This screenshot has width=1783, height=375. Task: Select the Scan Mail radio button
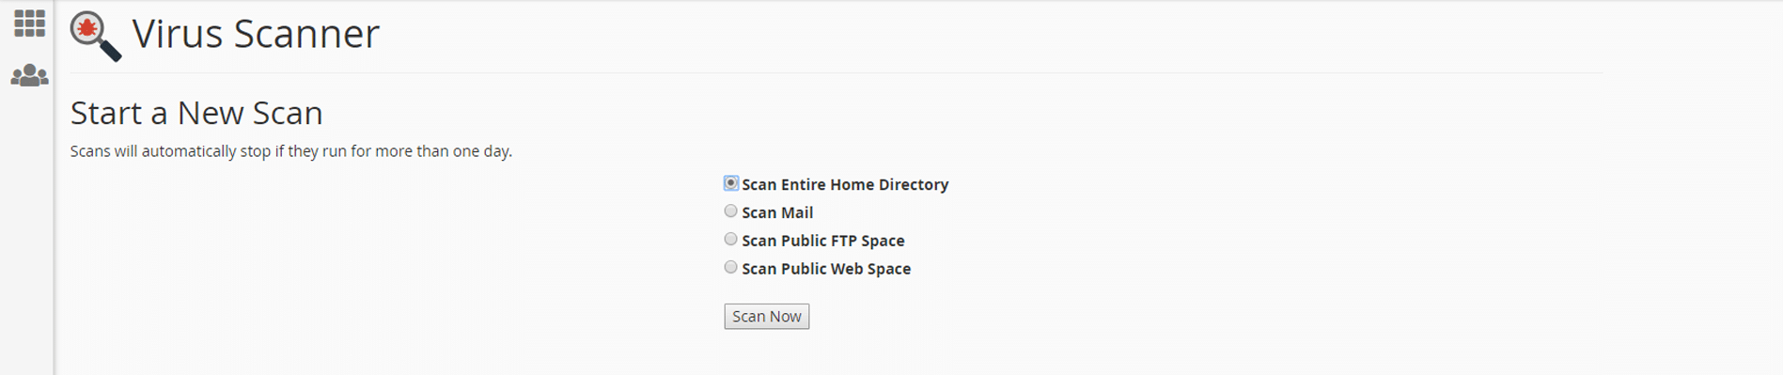(x=730, y=211)
